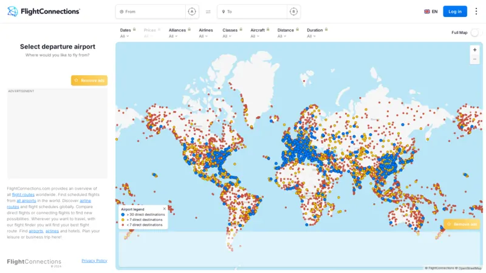The width and height of the screenshot is (486, 273).
Task: Expand the Airlines filter dropdown
Action: pyautogui.click(x=204, y=36)
